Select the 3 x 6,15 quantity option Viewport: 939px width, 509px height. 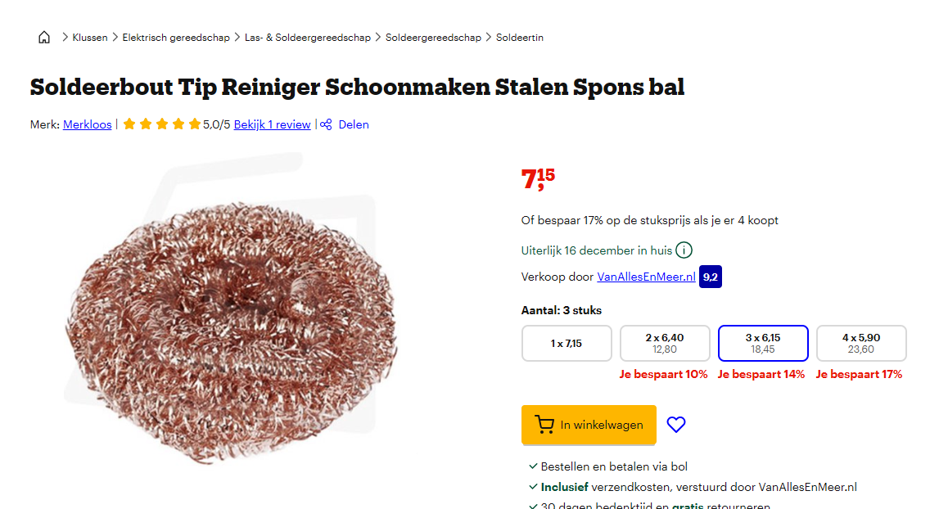point(763,344)
